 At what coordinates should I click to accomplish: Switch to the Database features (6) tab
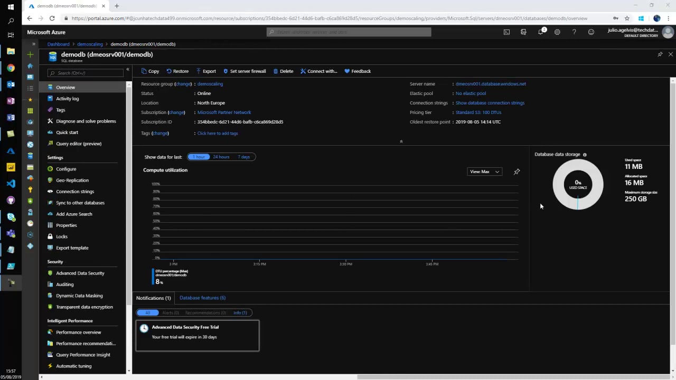click(202, 298)
